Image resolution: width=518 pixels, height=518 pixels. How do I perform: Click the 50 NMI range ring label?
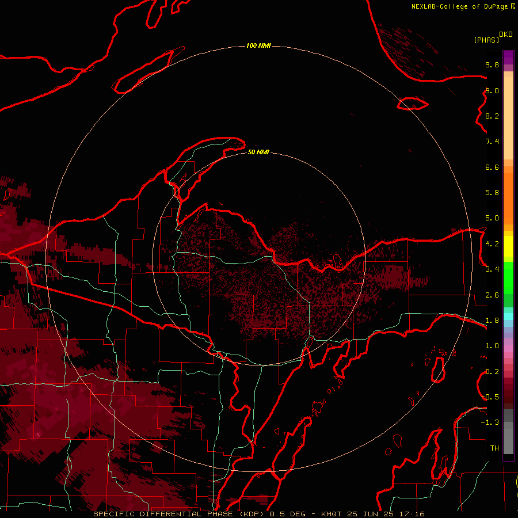(258, 152)
